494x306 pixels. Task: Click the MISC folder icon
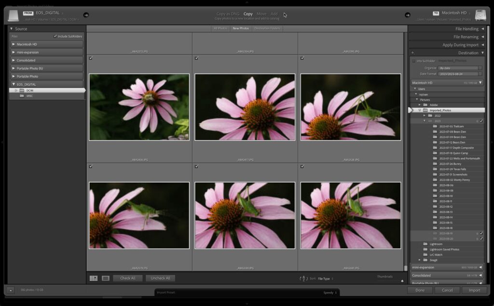(22, 96)
